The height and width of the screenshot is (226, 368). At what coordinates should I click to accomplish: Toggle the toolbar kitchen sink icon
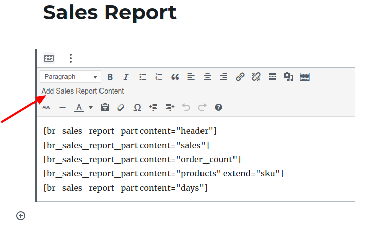pyautogui.click(x=305, y=77)
